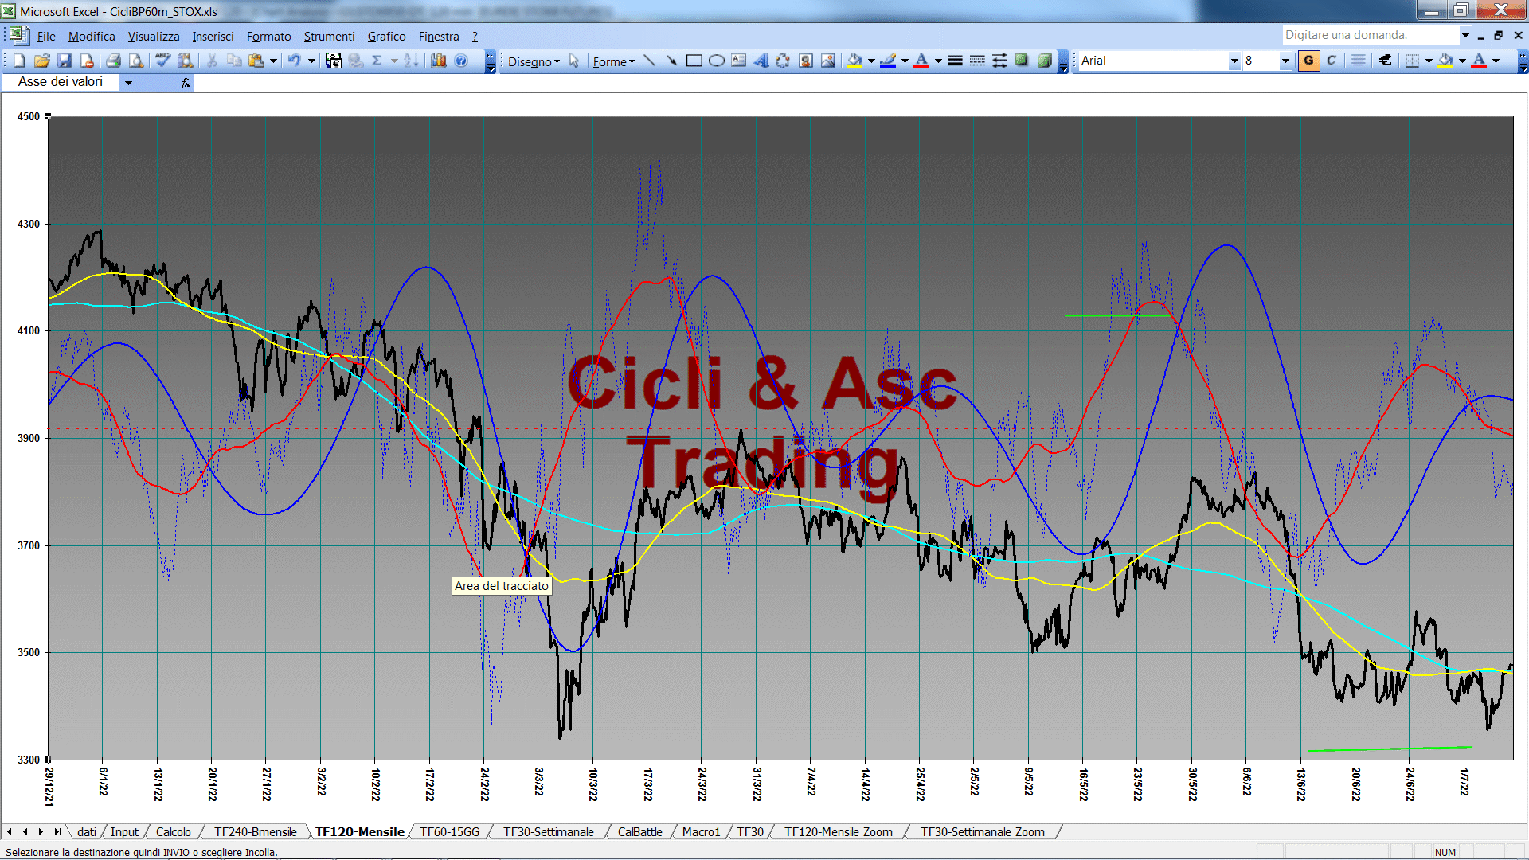Click the Line Style icon
The image size is (1529, 860).
(955, 61)
